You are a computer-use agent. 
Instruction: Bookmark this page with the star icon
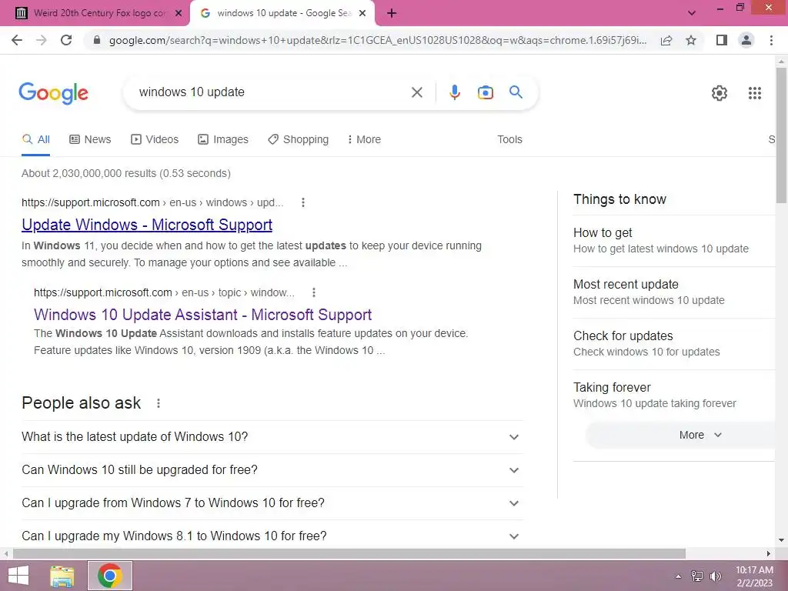(691, 40)
